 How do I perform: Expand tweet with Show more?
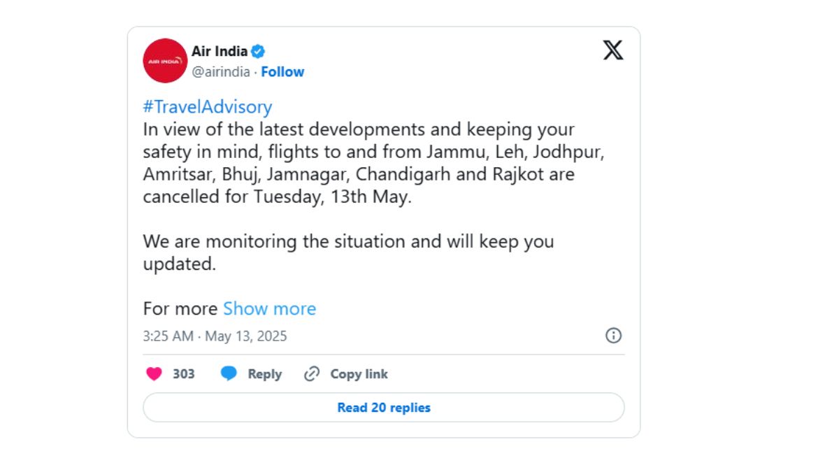click(269, 308)
